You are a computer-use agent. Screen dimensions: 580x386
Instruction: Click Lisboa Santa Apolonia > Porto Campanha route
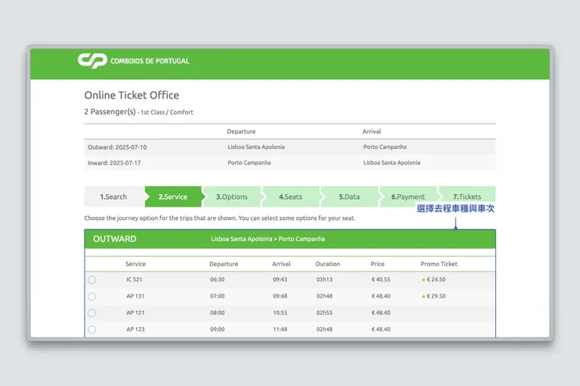tap(268, 239)
